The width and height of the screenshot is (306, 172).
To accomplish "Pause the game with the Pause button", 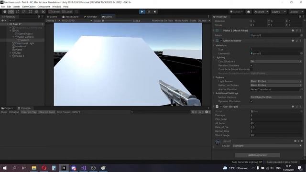I will (149, 11).
